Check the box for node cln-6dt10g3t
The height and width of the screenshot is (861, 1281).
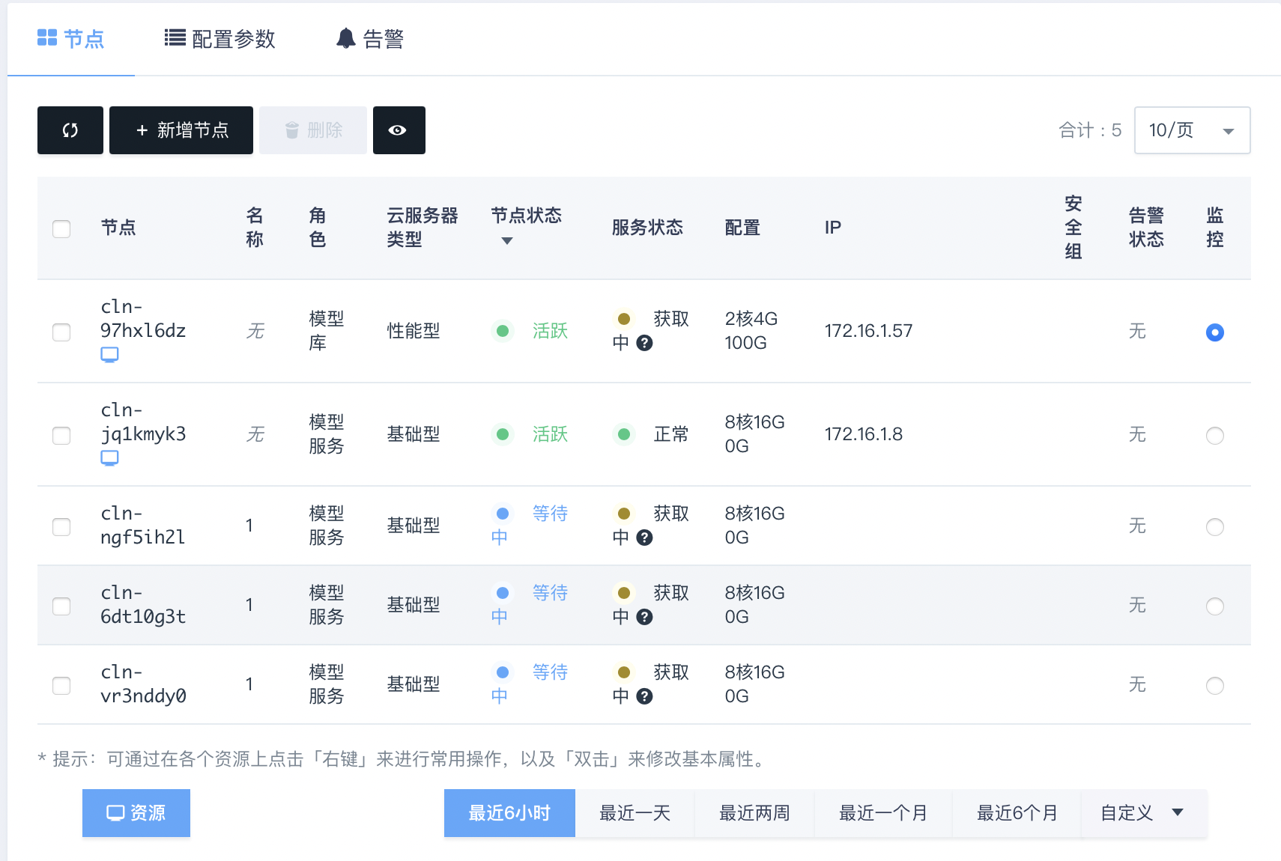61,606
